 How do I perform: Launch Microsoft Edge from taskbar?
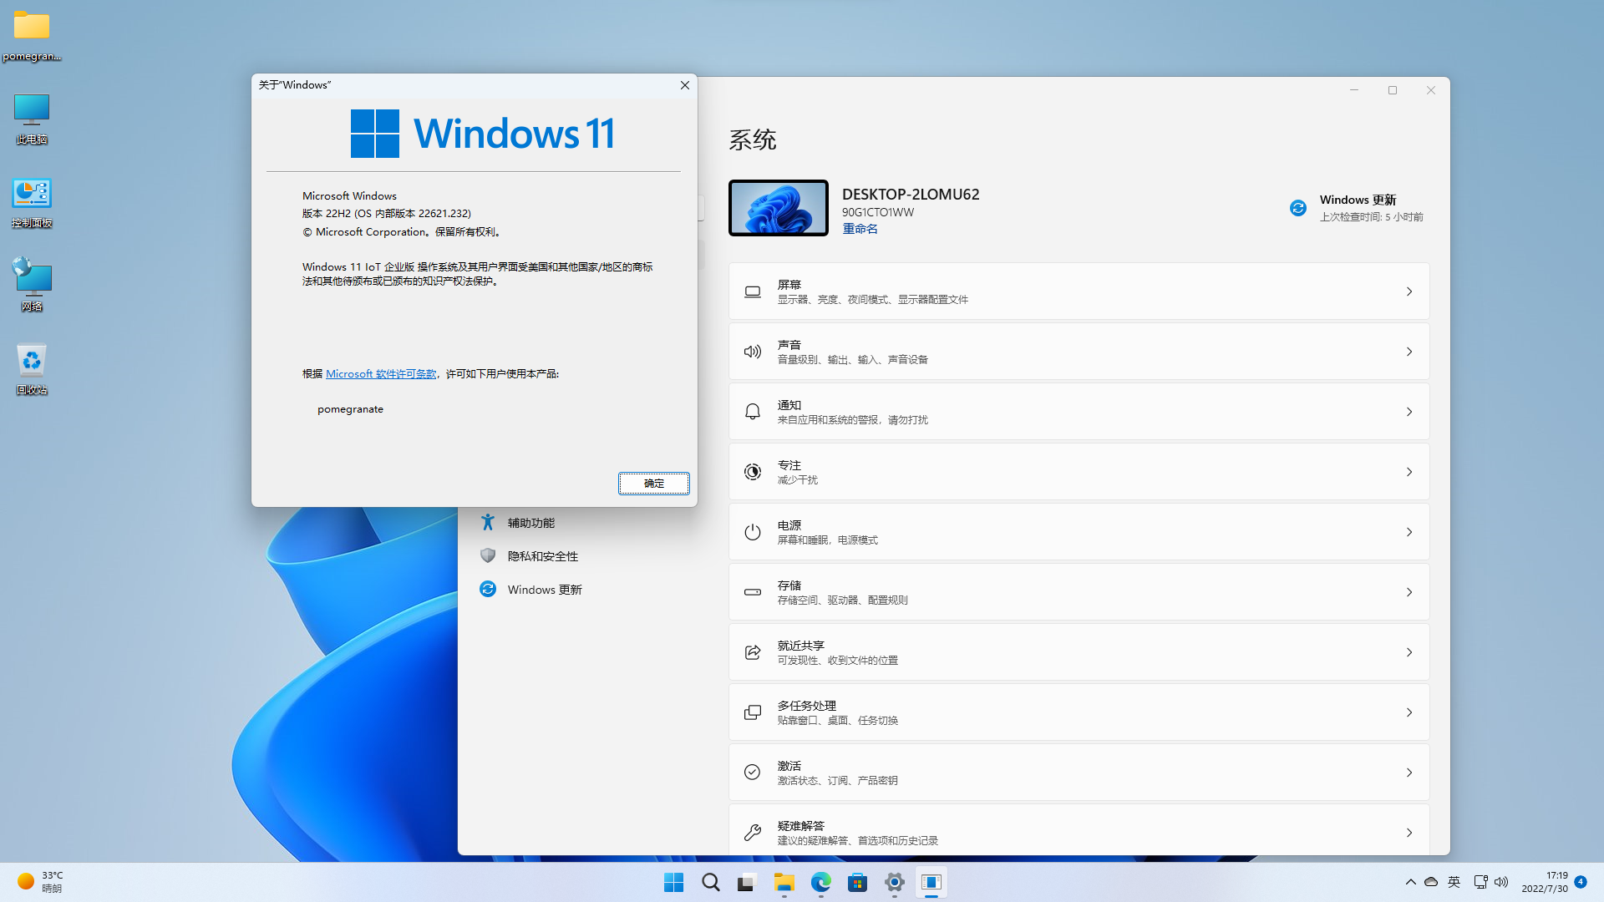tap(821, 882)
